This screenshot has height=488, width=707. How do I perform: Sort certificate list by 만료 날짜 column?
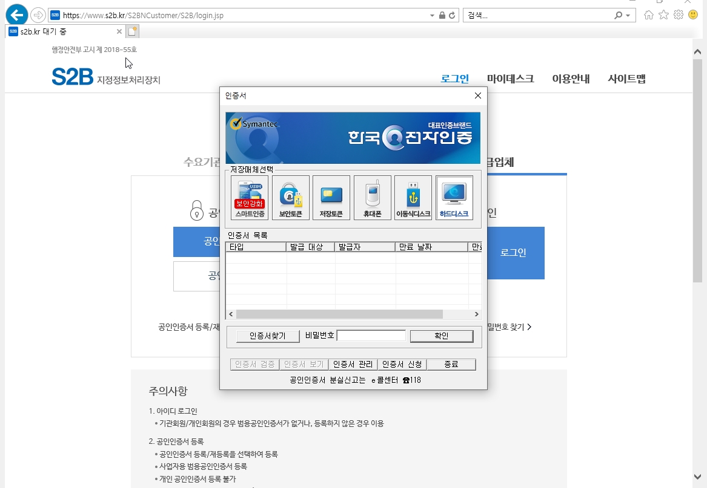tap(432, 247)
